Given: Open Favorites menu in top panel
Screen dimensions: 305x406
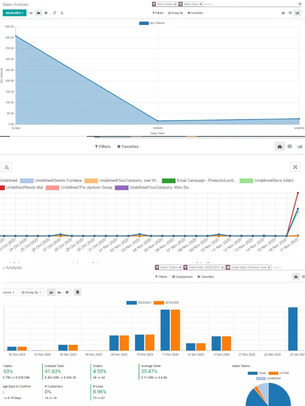Looking at the screenshot, I should pos(195,13).
